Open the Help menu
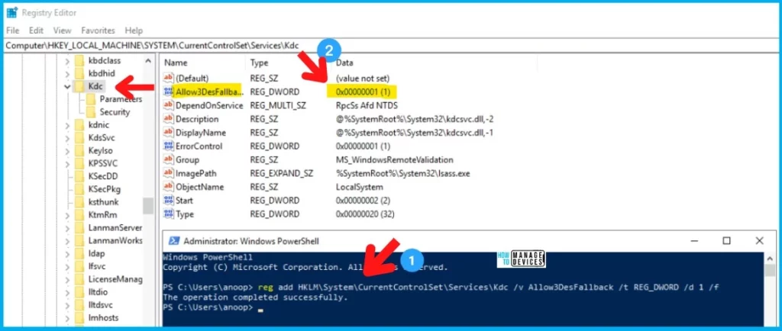This screenshot has width=782, height=331. click(x=134, y=31)
